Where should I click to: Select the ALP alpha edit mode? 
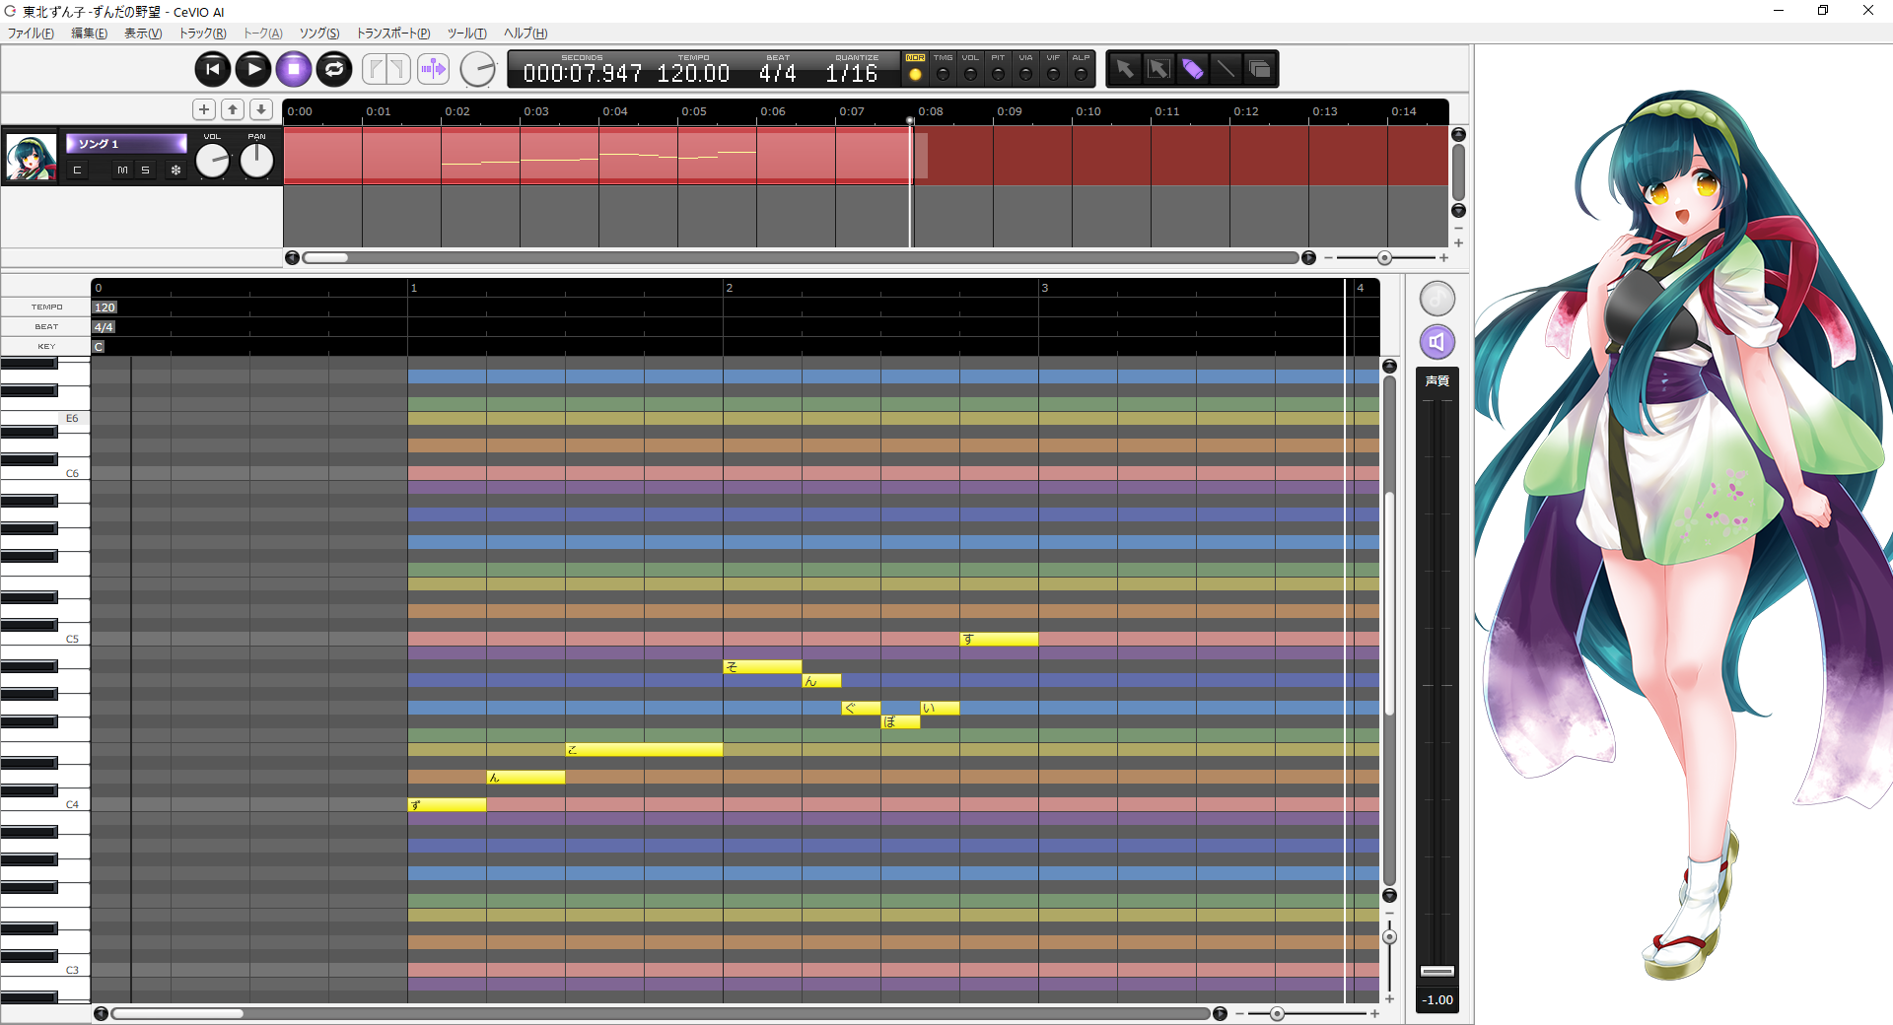pyautogui.click(x=1081, y=69)
